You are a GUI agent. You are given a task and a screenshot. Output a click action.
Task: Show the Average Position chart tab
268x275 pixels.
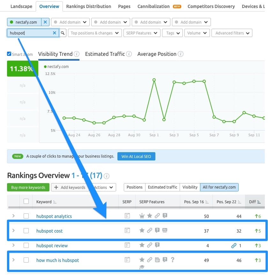point(157,54)
